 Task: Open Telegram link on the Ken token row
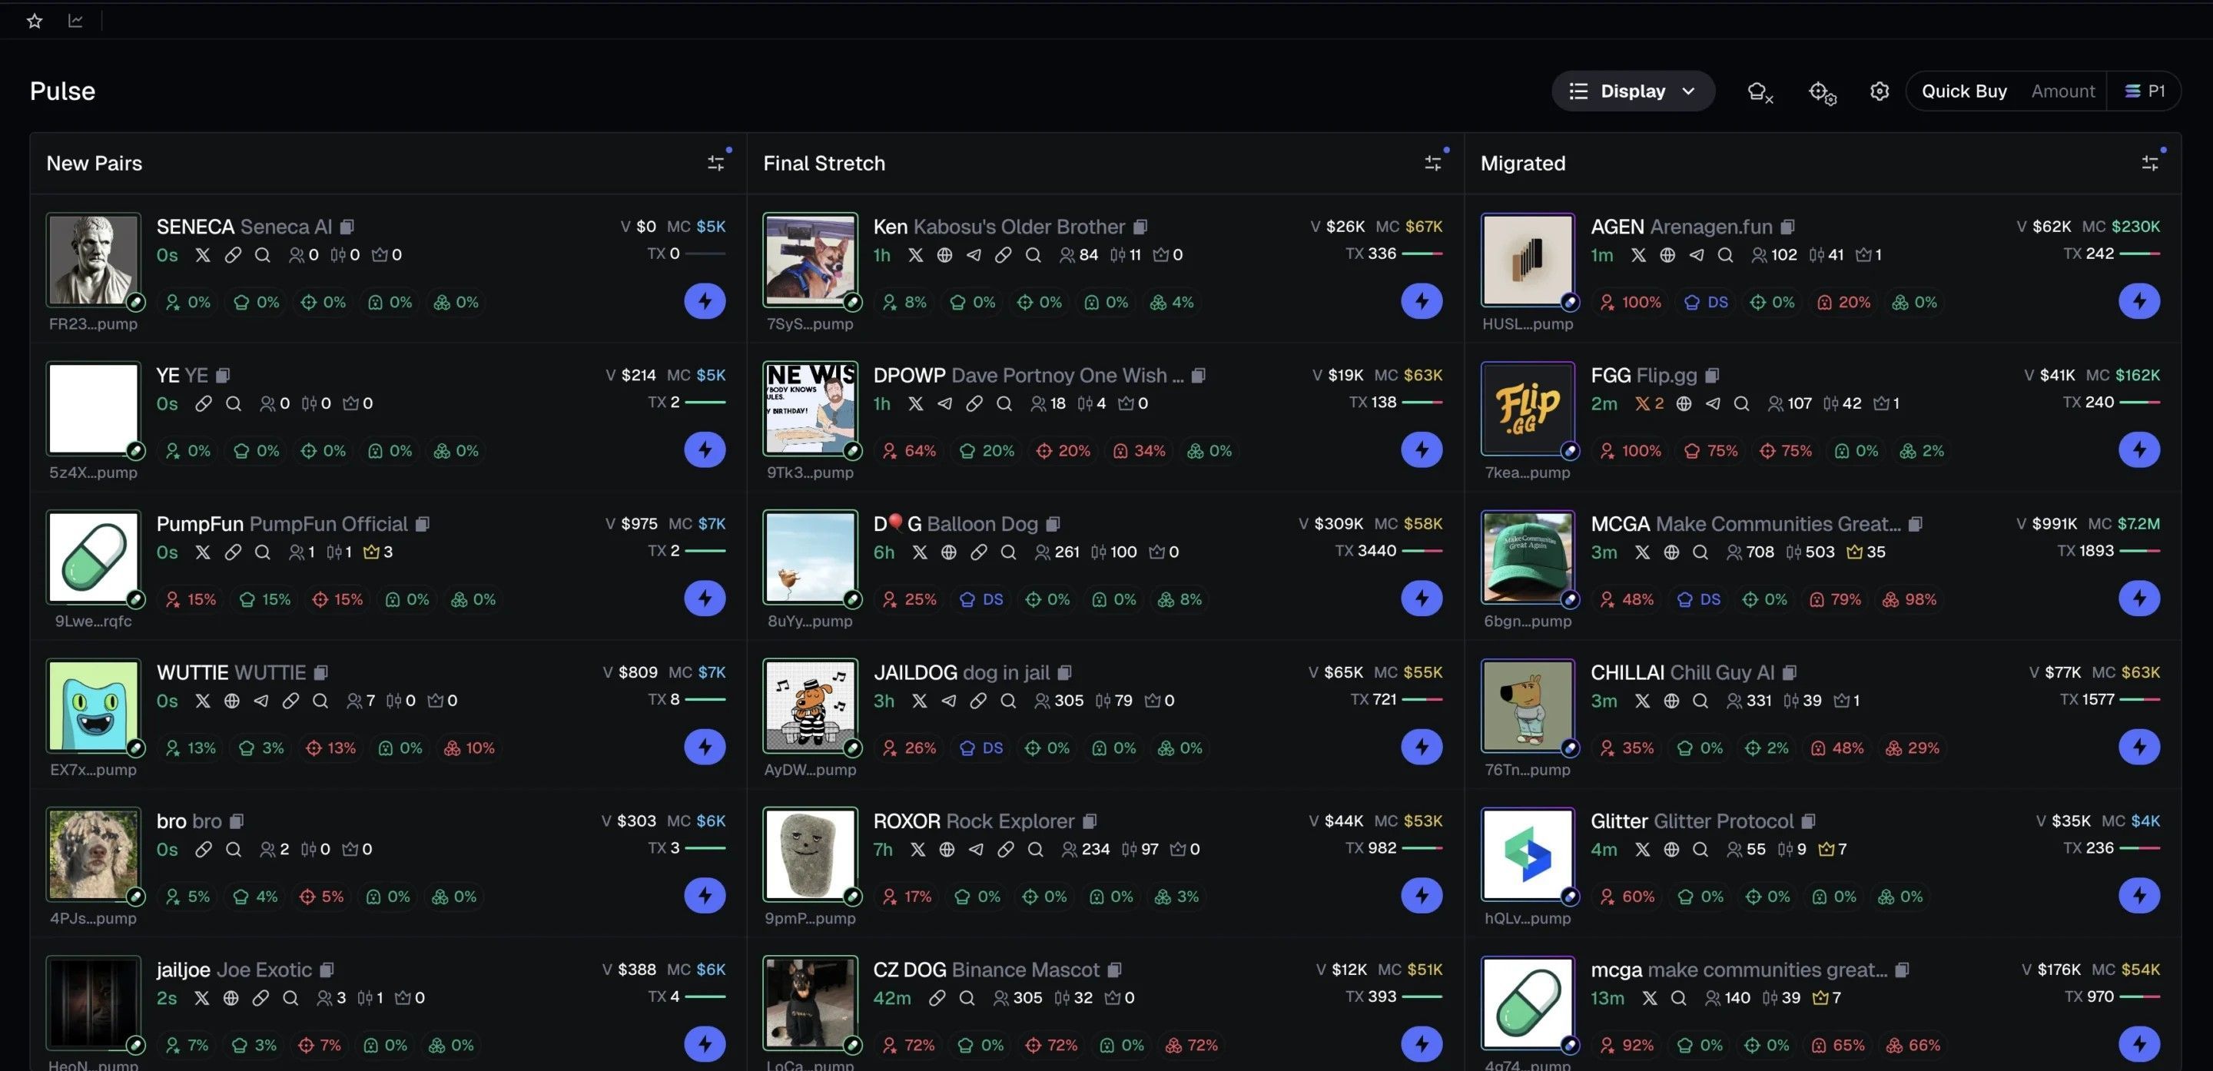coord(974,254)
